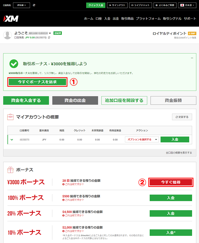
Task: Open info icon under $2,000 bonus
Action: 63,231
